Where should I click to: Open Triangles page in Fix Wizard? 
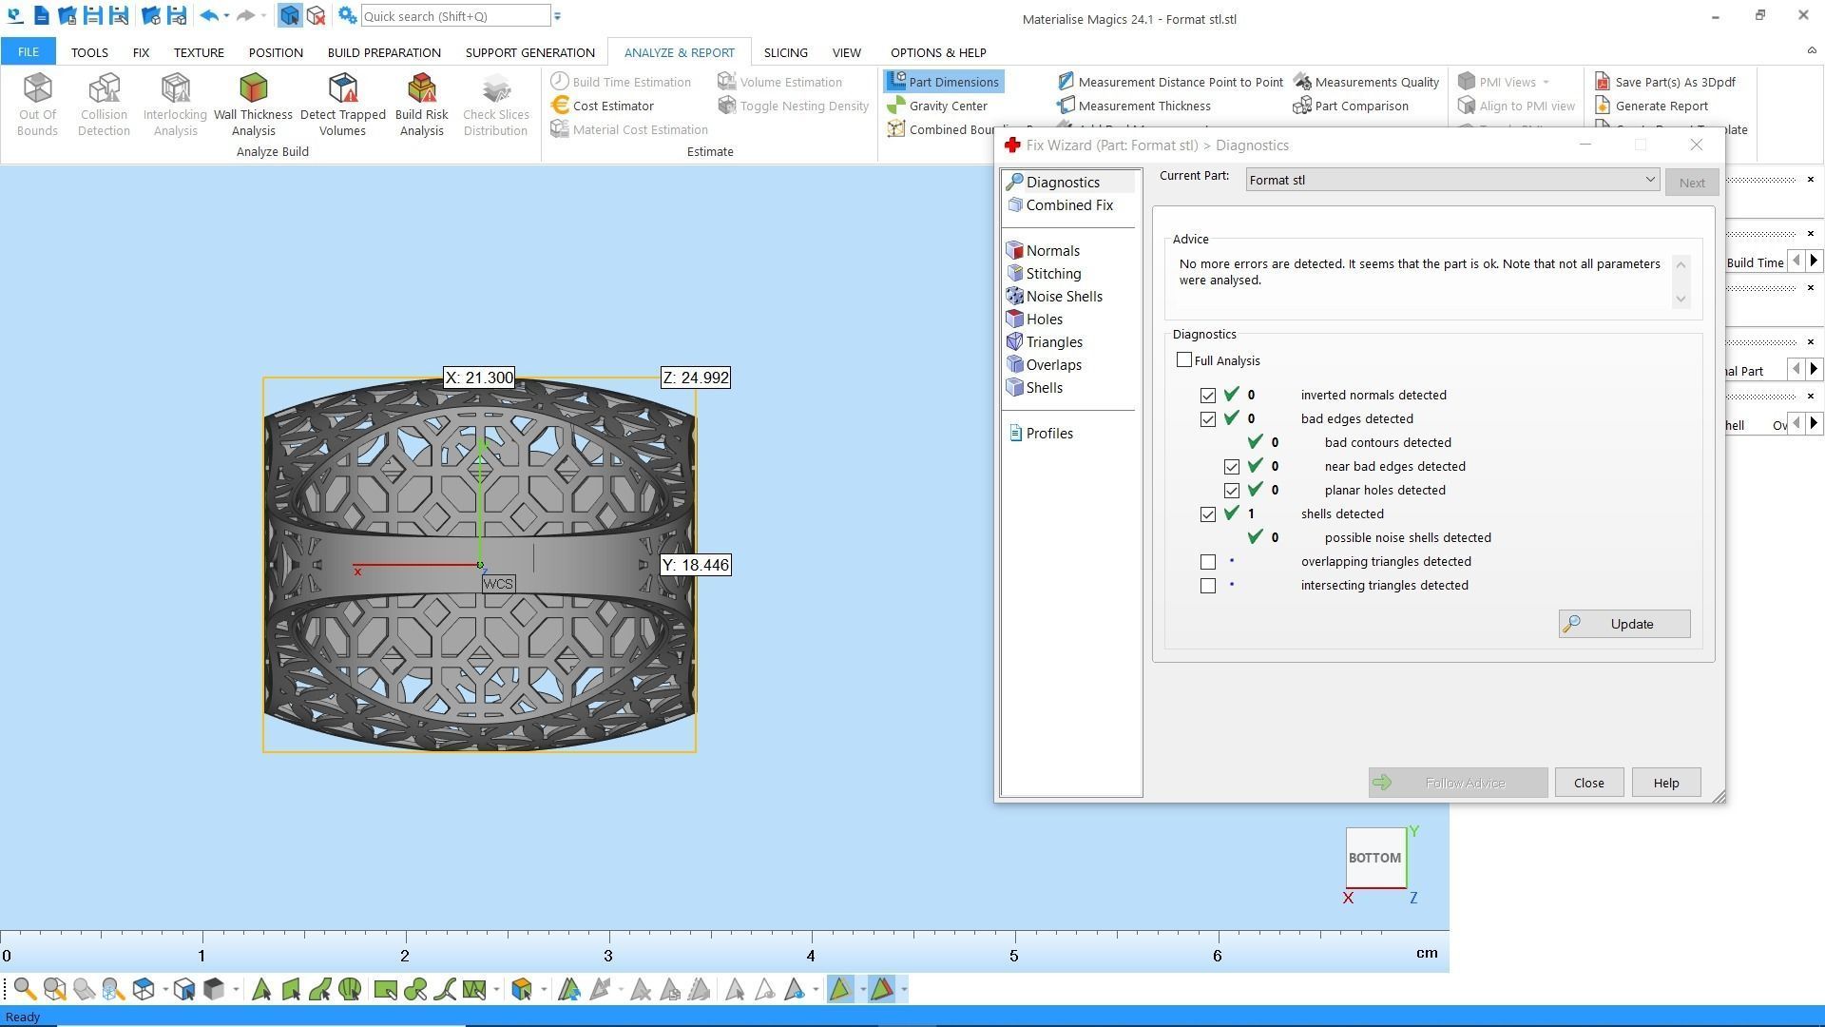pos(1053,342)
